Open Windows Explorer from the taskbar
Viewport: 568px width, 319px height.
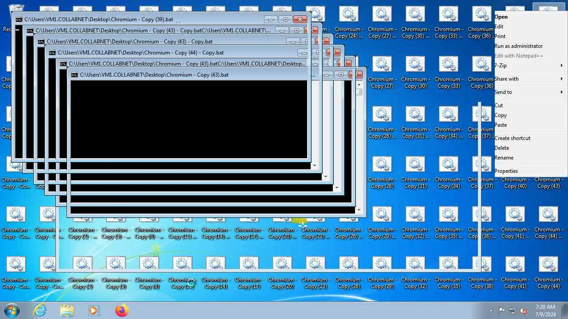67,310
